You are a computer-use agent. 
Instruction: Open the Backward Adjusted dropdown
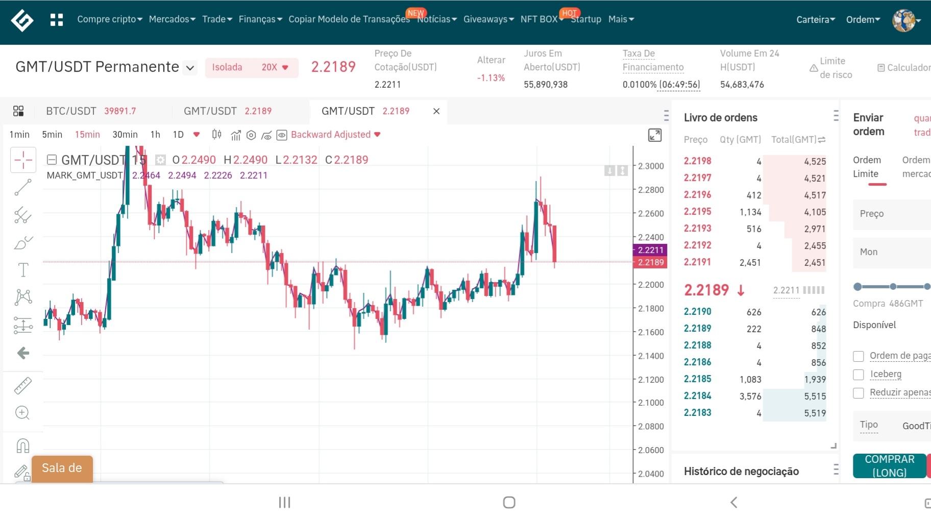pyautogui.click(x=336, y=135)
